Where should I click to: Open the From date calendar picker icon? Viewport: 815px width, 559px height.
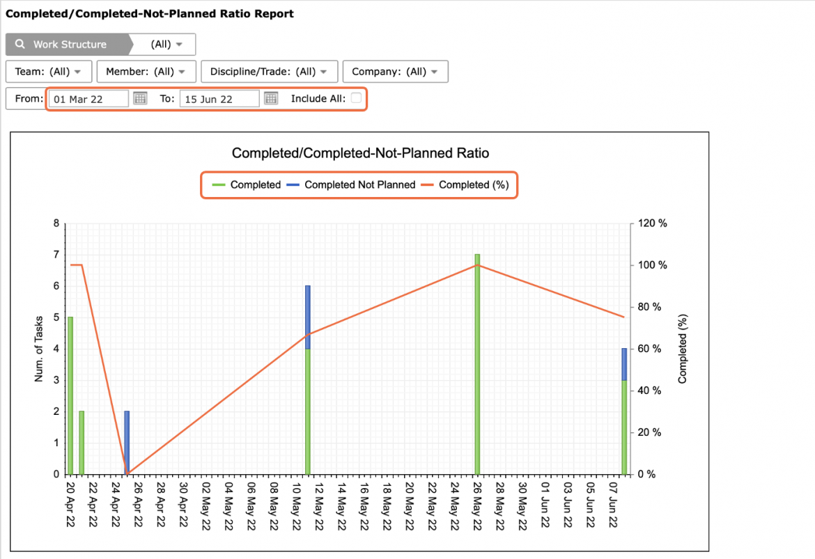click(x=140, y=98)
